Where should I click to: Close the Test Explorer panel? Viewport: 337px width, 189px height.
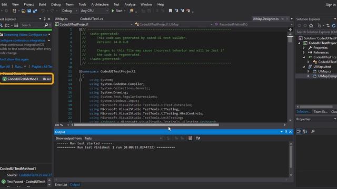(49, 19)
